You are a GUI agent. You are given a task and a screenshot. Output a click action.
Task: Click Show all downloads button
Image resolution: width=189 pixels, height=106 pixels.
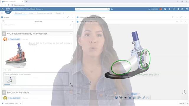[182, 103]
